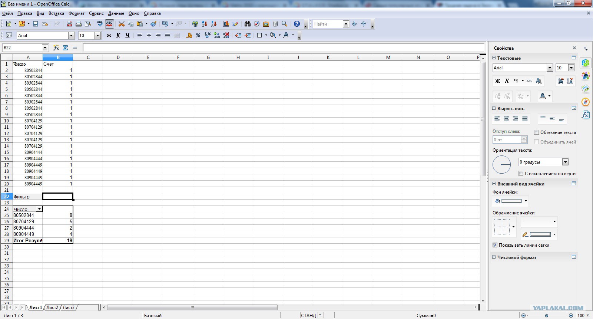Sort descending Z to A
Image resolution: width=593 pixels, height=319 pixels.
click(214, 24)
